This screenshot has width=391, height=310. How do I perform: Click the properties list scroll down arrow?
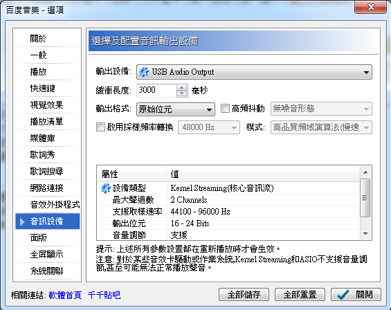pyautogui.click(x=365, y=234)
